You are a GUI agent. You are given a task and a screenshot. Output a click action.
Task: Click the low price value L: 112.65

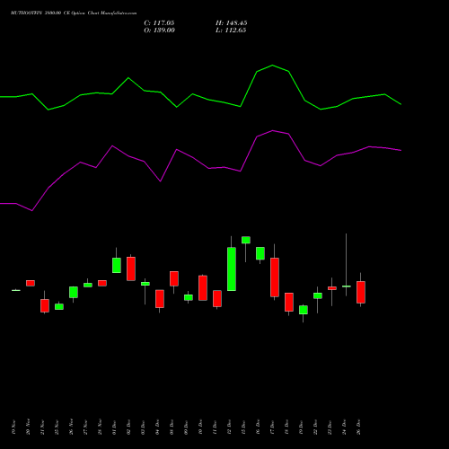tap(231, 31)
